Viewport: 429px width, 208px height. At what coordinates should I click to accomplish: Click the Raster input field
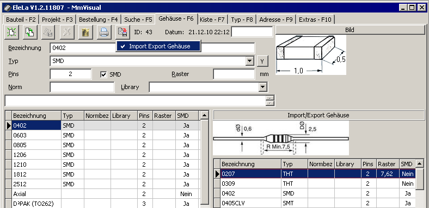[x=234, y=74]
